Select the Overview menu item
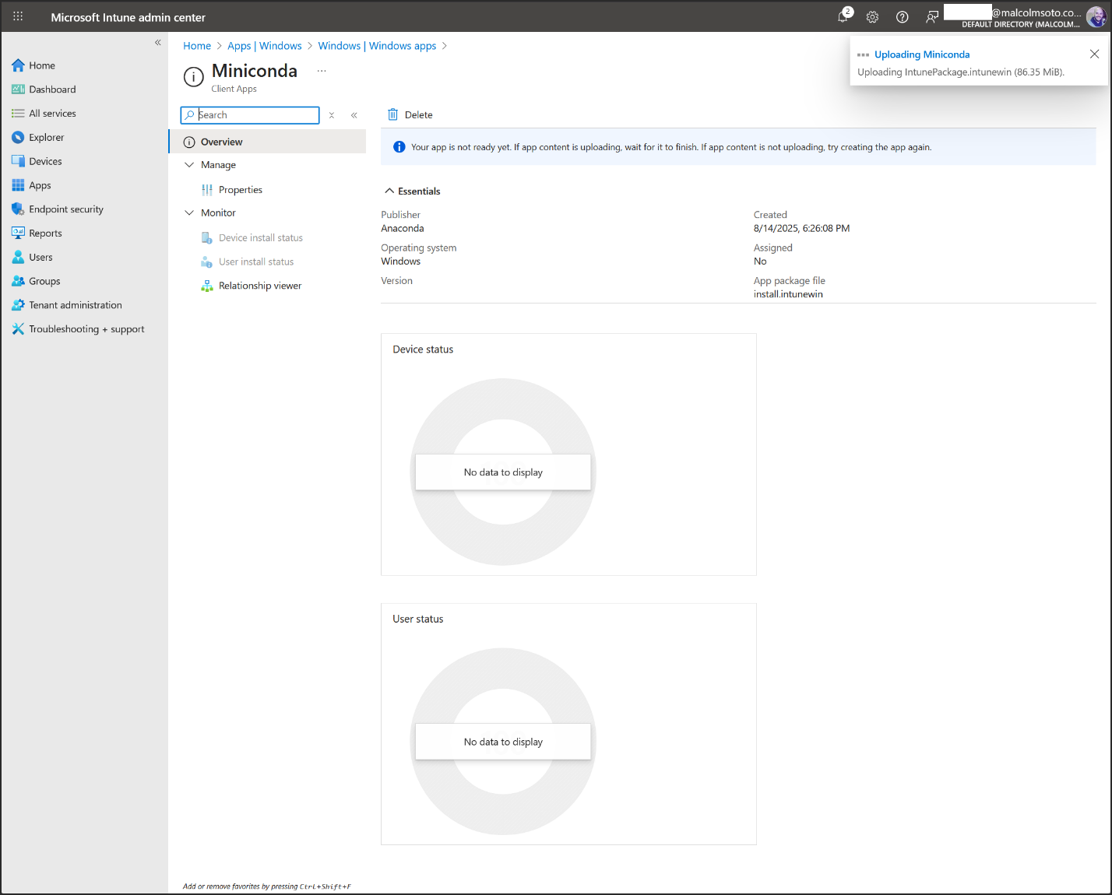This screenshot has height=895, width=1112. (x=221, y=142)
